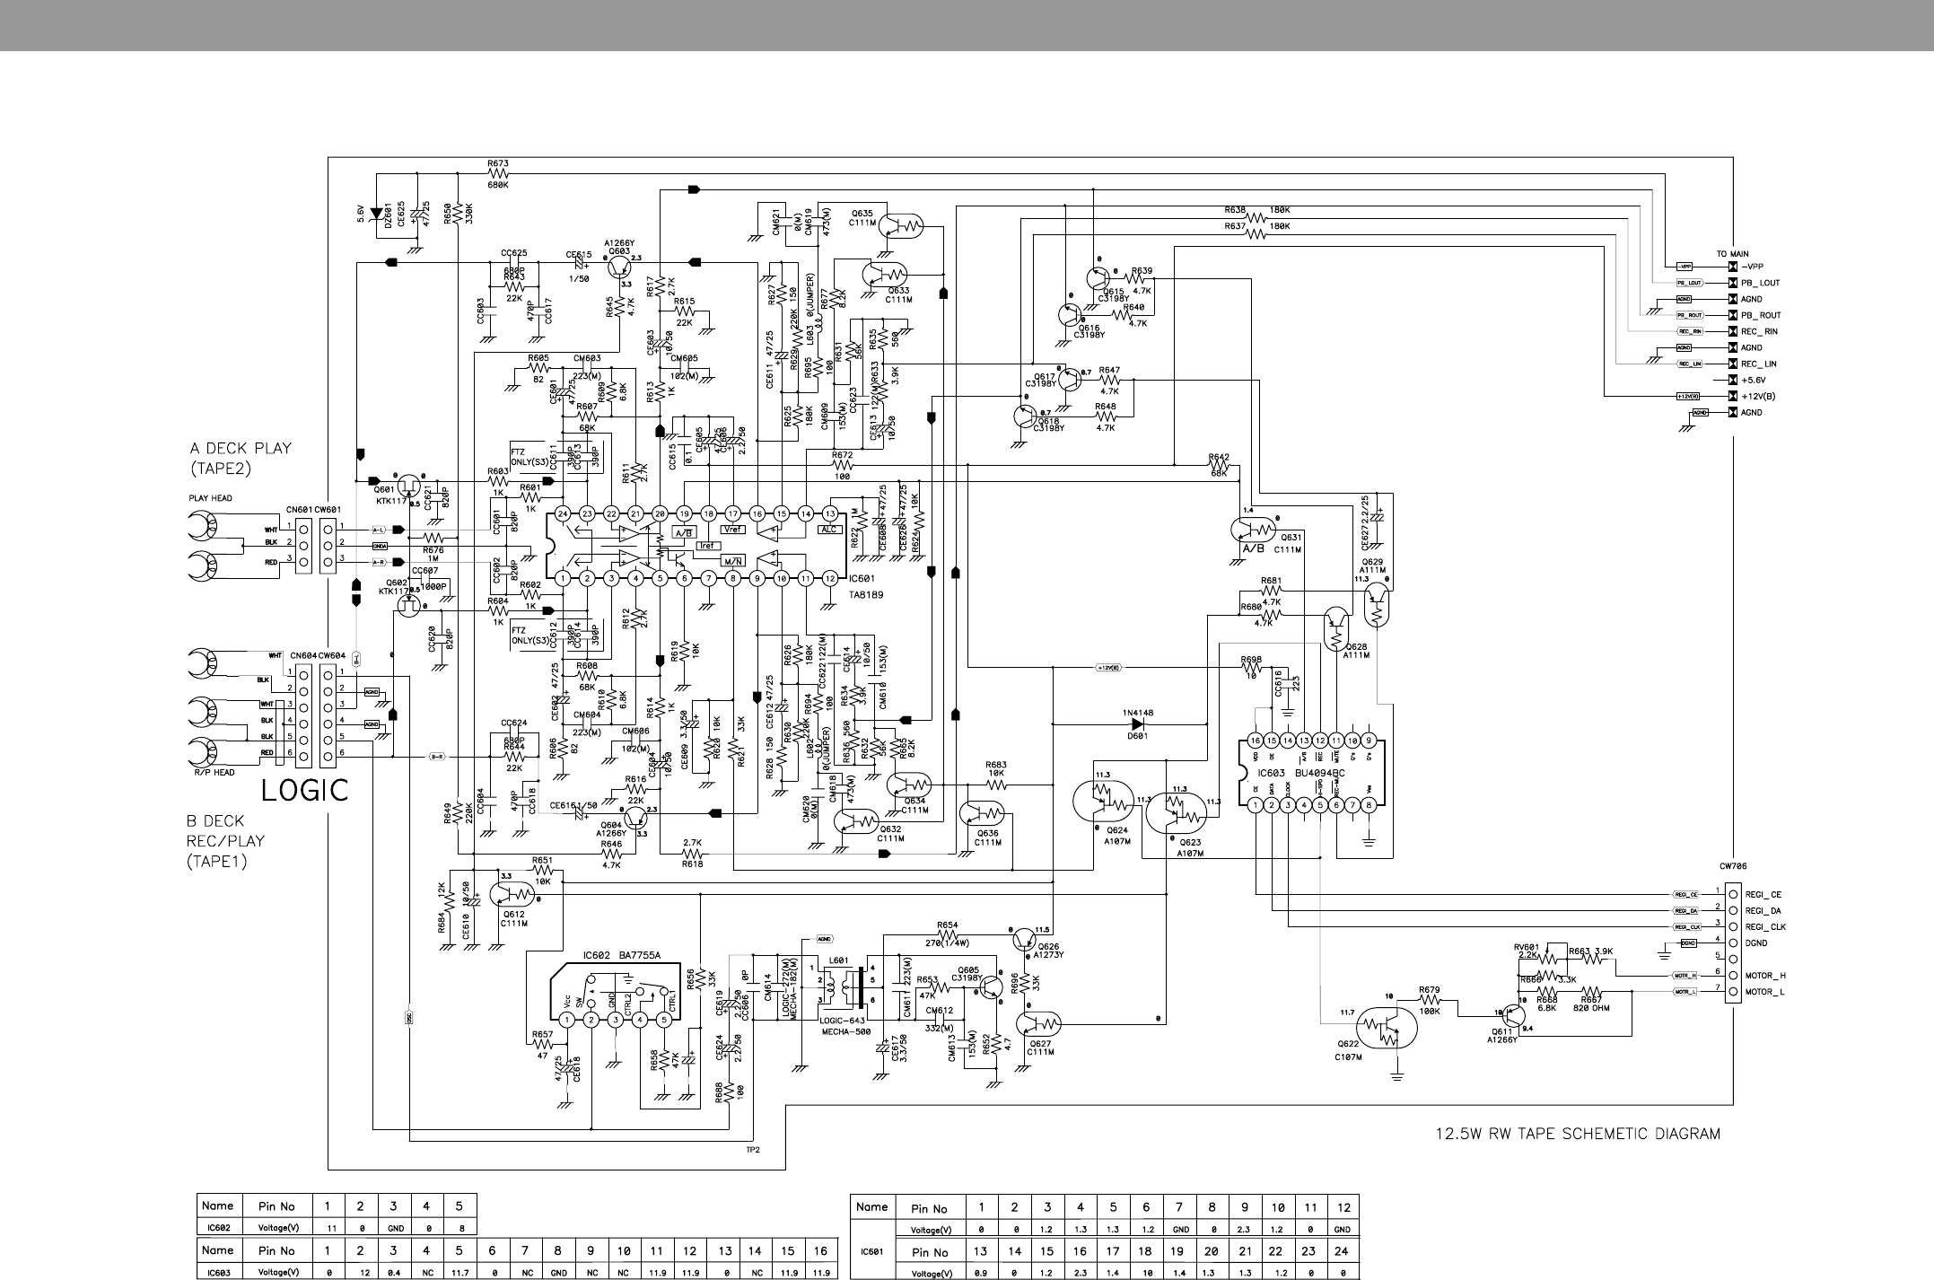This screenshot has height=1280, width=1934.
Task: Click the 1N4148 diode symbol D601
Action: [1138, 724]
